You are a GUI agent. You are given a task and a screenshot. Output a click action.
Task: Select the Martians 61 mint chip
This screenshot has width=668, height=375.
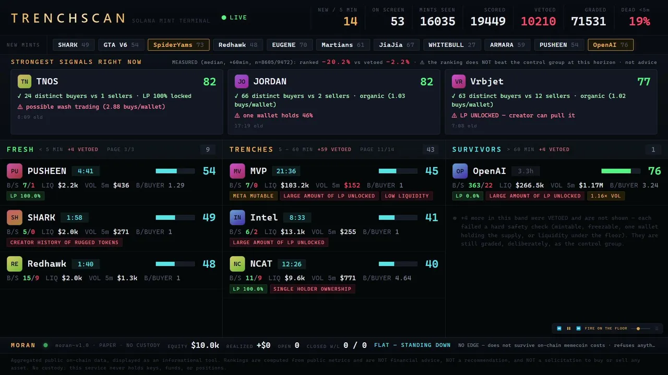coord(343,45)
